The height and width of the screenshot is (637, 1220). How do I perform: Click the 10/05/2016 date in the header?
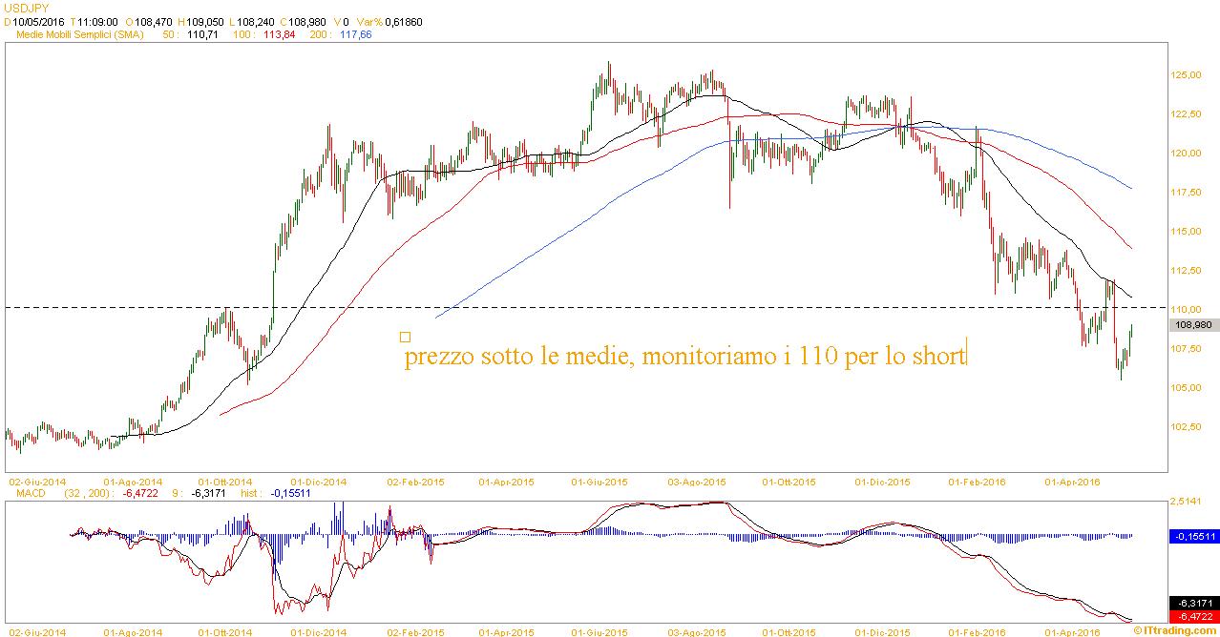37,21
